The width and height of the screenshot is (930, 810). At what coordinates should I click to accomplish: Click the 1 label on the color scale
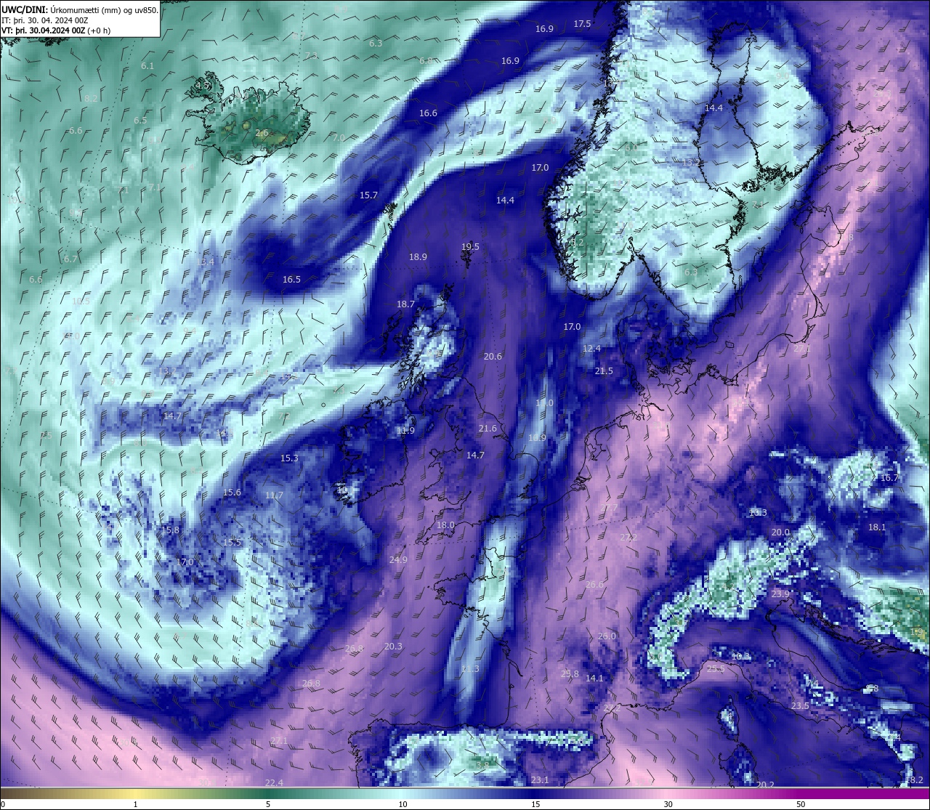click(135, 804)
